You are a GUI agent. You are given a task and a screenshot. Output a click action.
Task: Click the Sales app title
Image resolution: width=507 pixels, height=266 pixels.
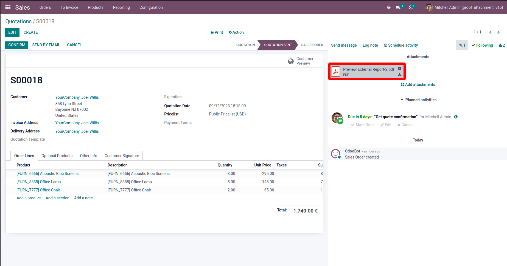pos(23,7)
